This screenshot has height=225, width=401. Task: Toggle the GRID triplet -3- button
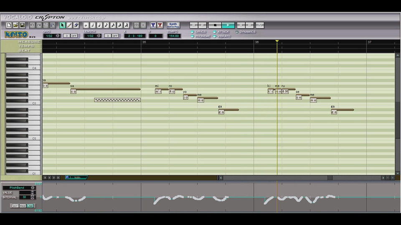click(67, 36)
